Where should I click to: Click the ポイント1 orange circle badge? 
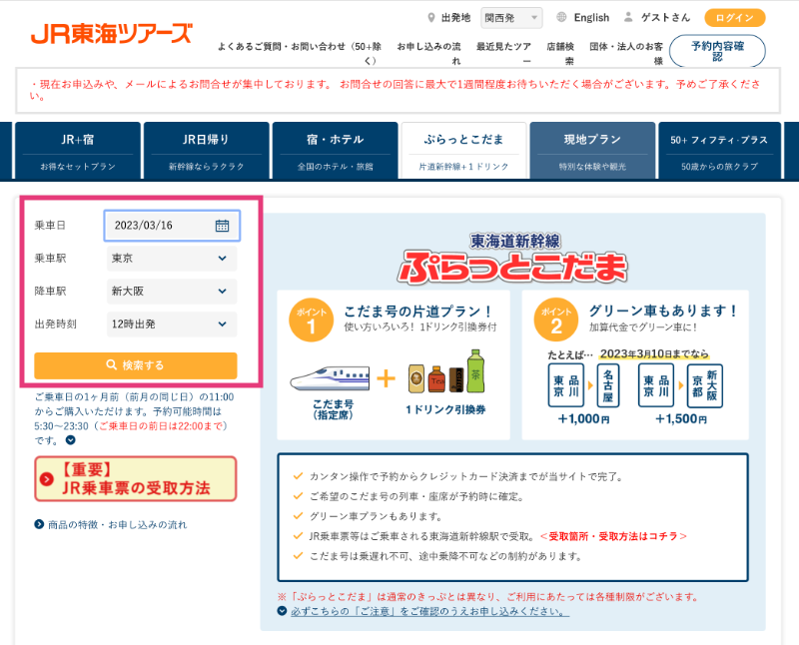point(311,320)
